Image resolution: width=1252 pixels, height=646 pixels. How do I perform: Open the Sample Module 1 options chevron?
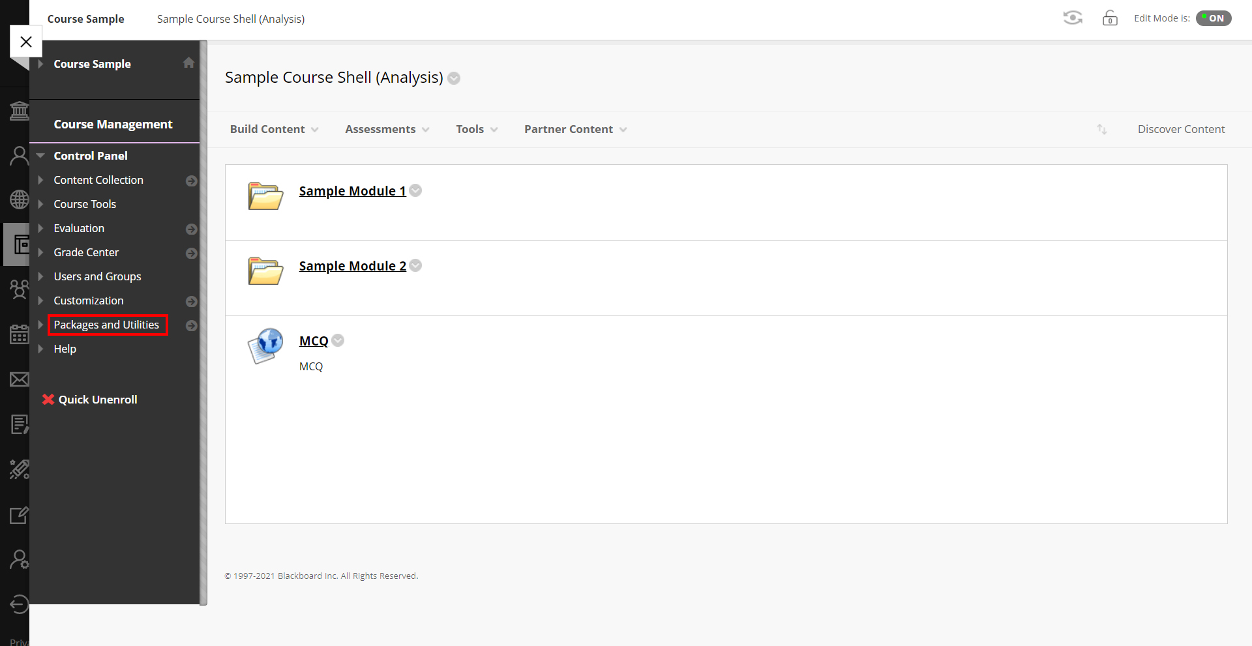point(415,191)
